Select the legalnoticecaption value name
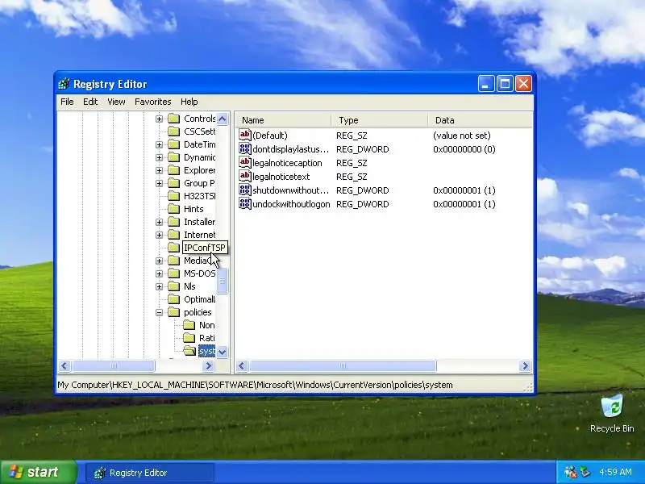This screenshot has width=645, height=484. point(287,163)
